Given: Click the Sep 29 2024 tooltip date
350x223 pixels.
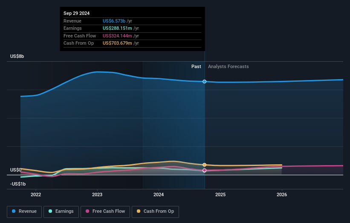Looking at the screenshot, I should pos(77,13).
